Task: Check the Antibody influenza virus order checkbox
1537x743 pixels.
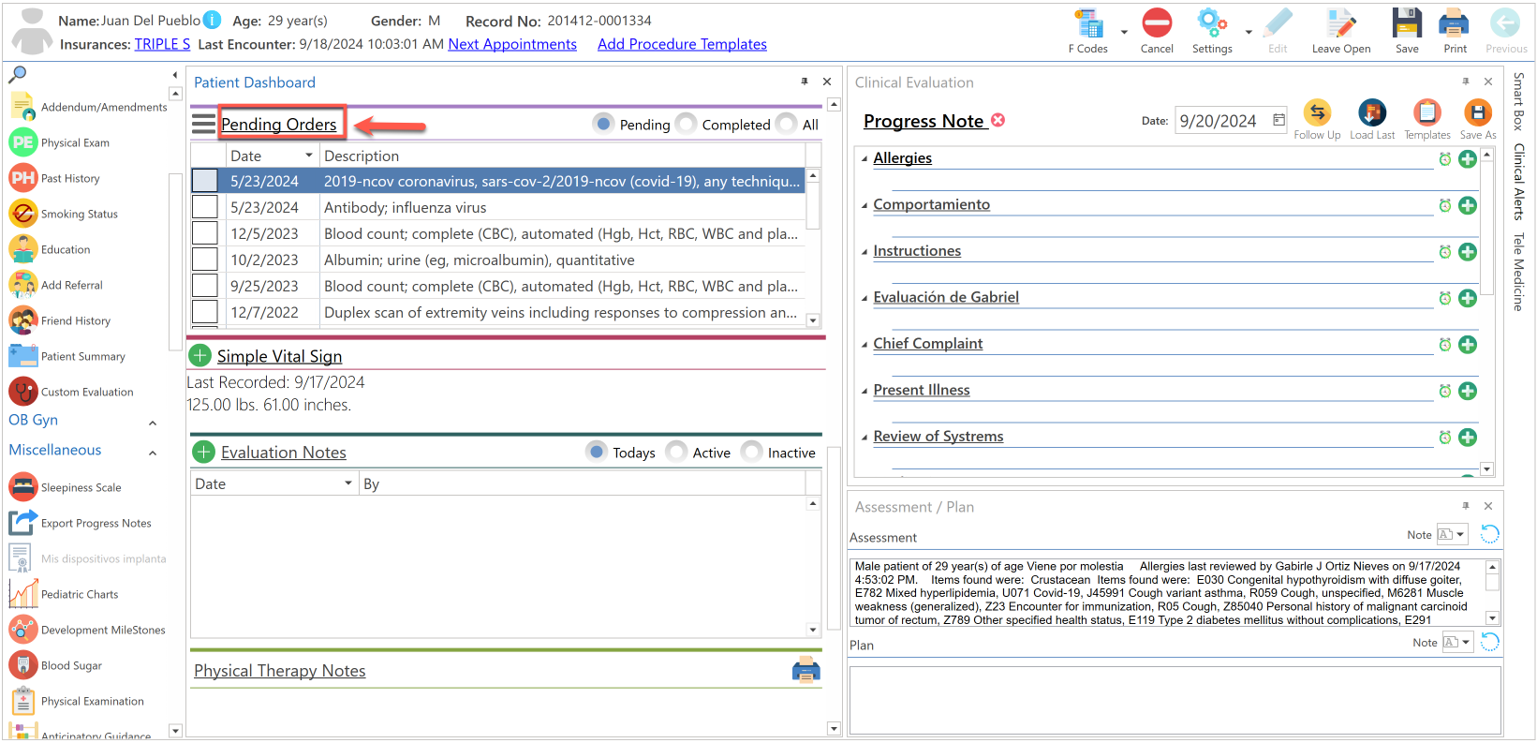Action: pos(205,207)
